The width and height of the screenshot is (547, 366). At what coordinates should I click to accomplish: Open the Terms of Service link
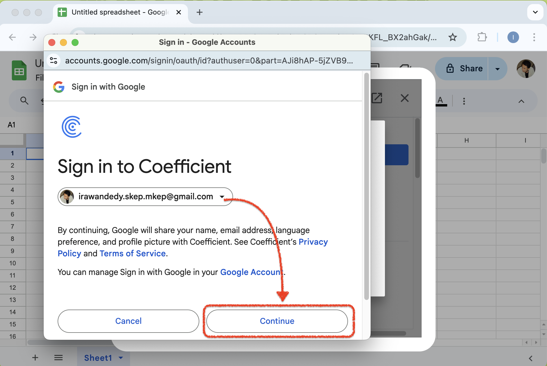(133, 253)
